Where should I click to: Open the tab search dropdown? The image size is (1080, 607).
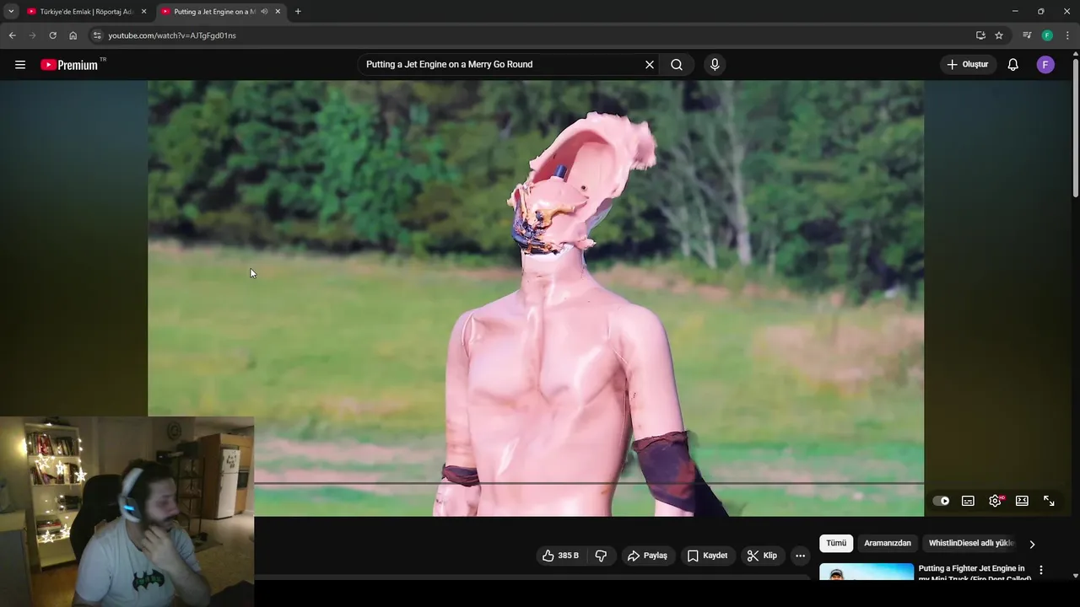pos(11,12)
